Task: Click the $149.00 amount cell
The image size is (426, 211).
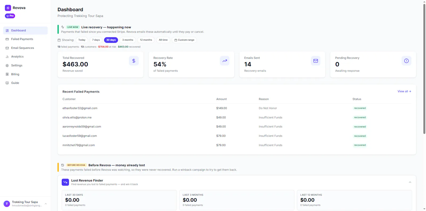Action: coord(222,108)
